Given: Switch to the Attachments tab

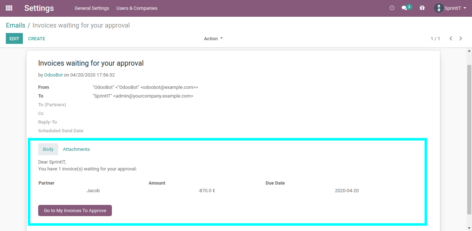Looking at the screenshot, I should (x=76, y=149).
